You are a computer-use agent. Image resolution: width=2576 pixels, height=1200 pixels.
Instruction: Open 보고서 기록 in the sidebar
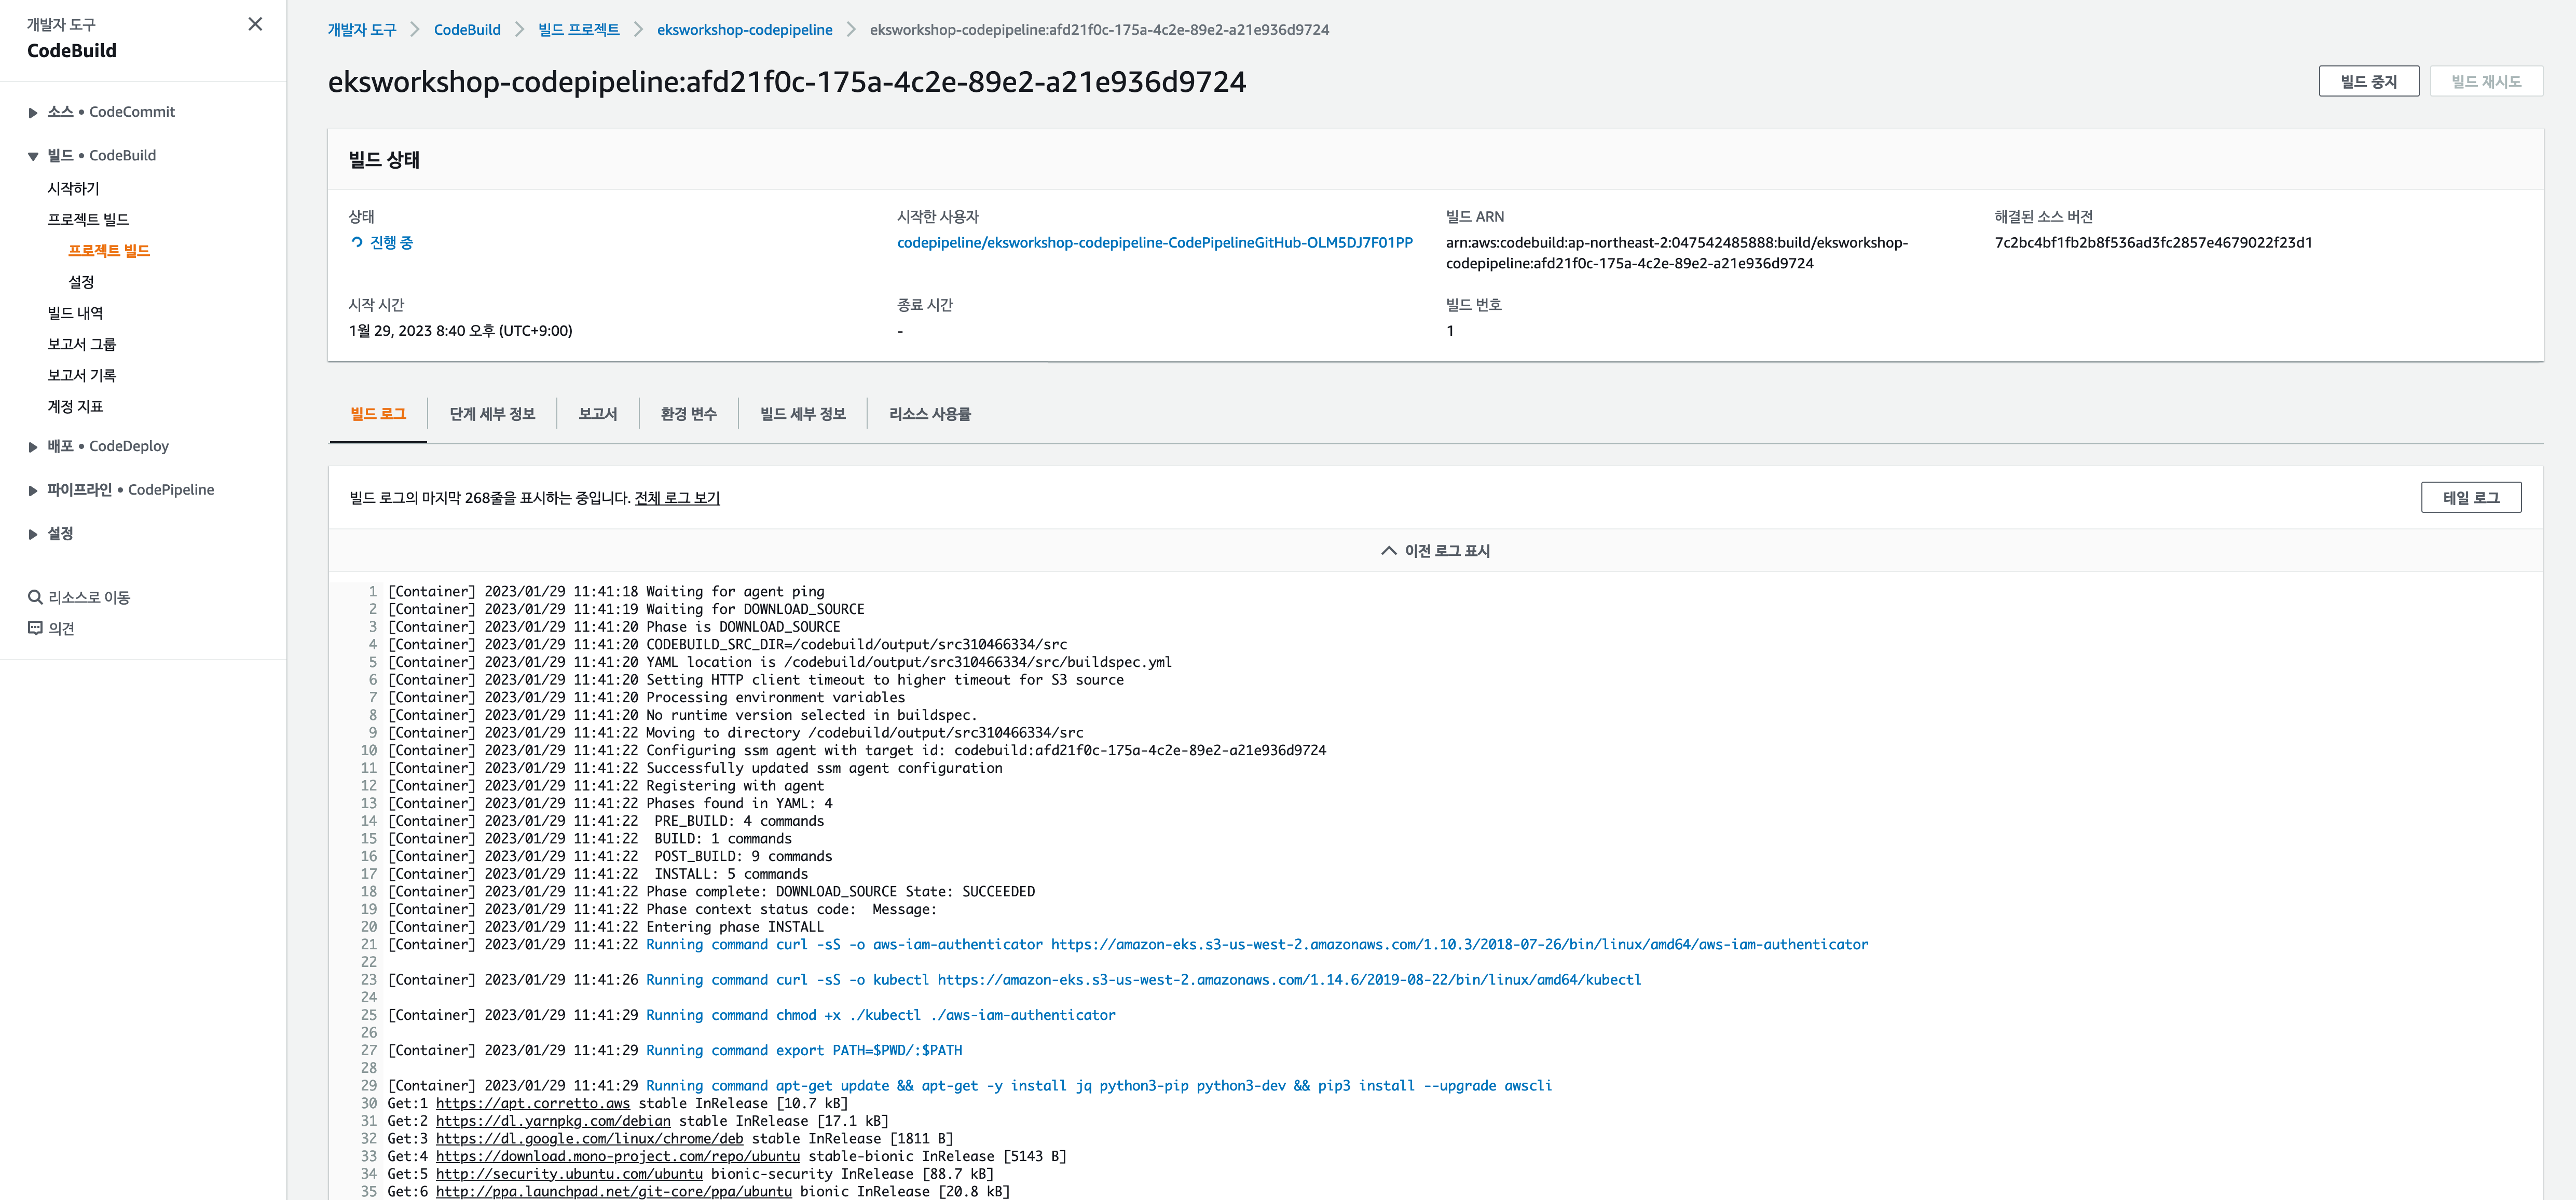[81, 375]
